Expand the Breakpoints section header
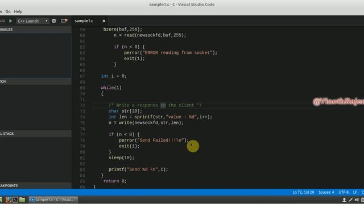 click(x=36, y=185)
